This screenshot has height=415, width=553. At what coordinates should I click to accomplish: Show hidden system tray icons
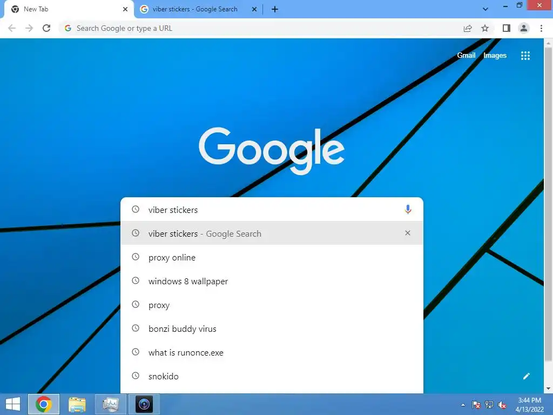(x=463, y=405)
